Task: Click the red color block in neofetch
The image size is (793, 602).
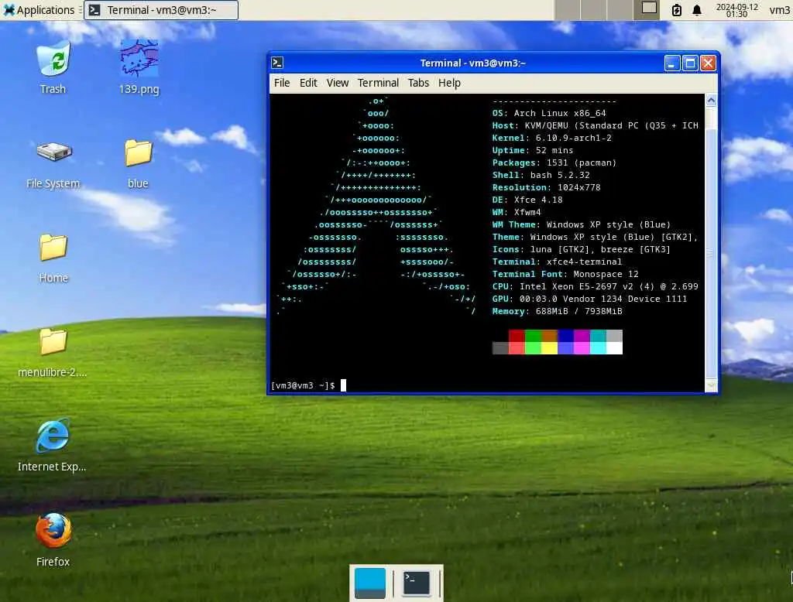Action: click(x=517, y=336)
